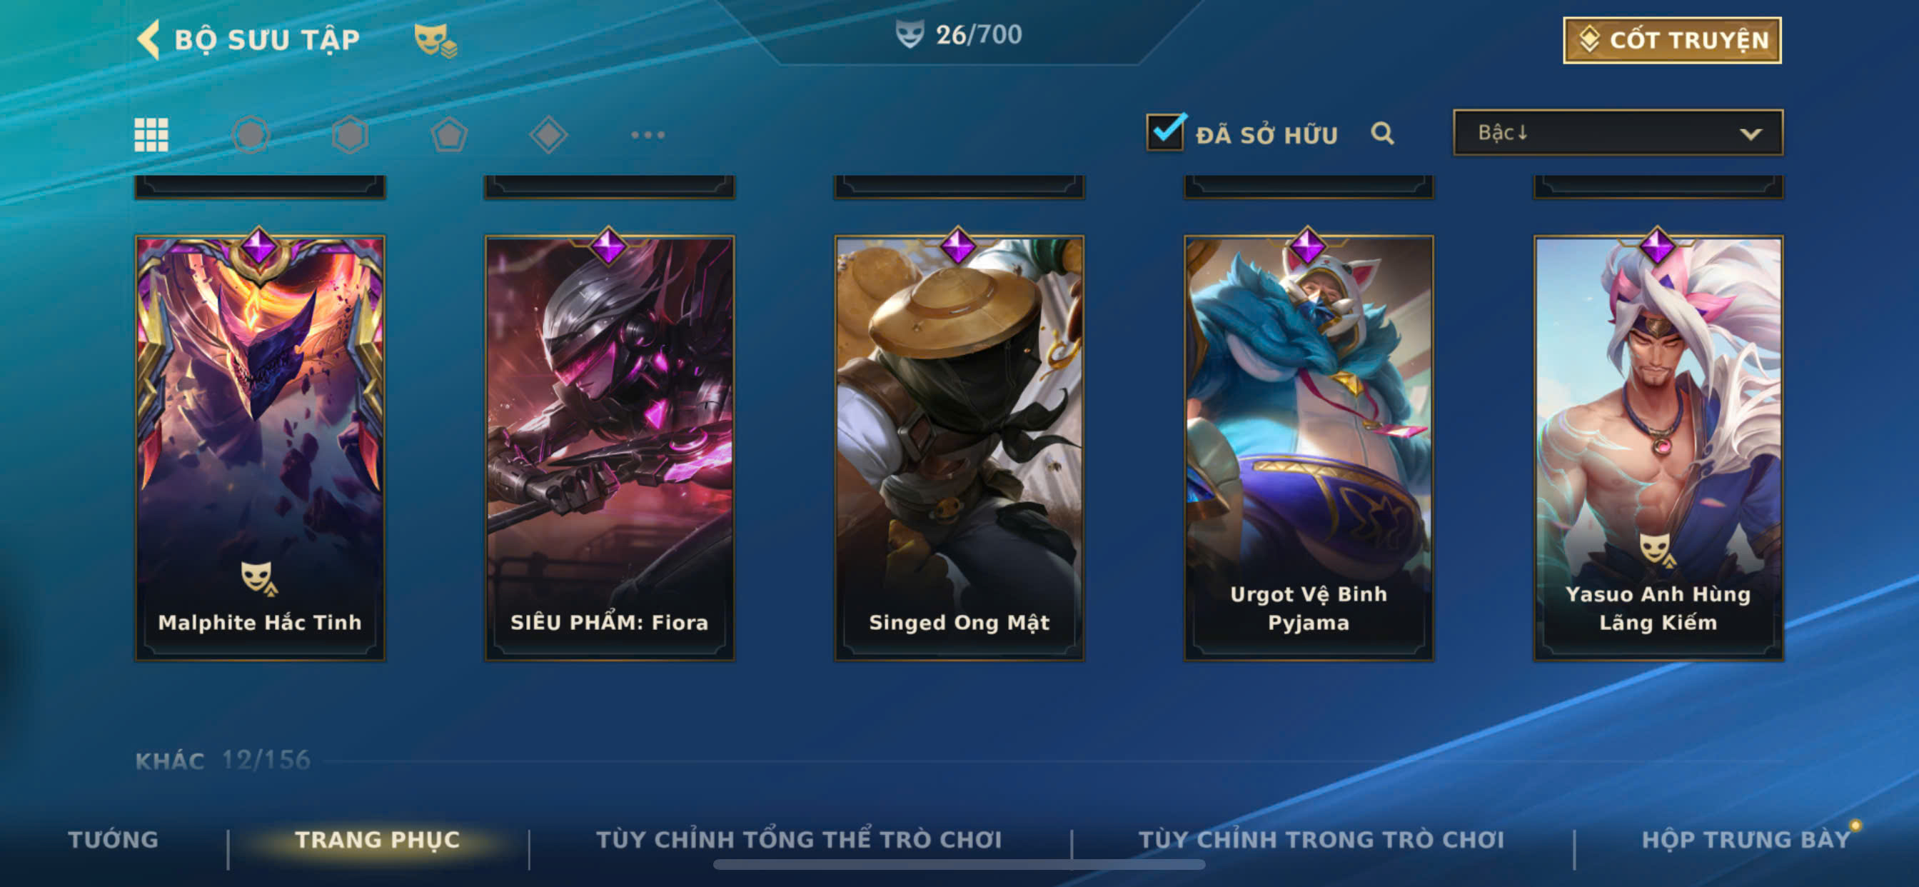Image resolution: width=1919 pixels, height=887 pixels.
Task: Open the gold mask and coins icon
Action: tap(435, 40)
